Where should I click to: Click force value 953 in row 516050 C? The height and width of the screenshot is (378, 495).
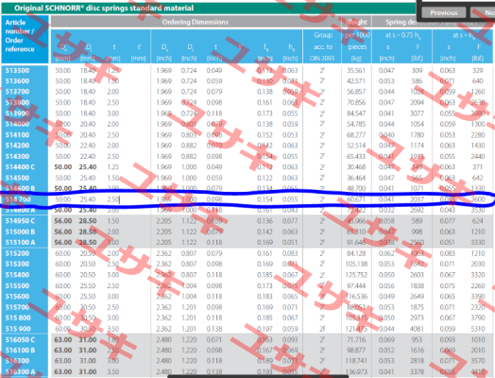click(417, 340)
